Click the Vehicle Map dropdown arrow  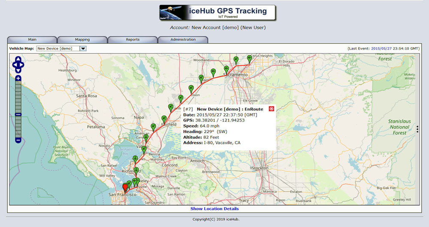point(83,48)
